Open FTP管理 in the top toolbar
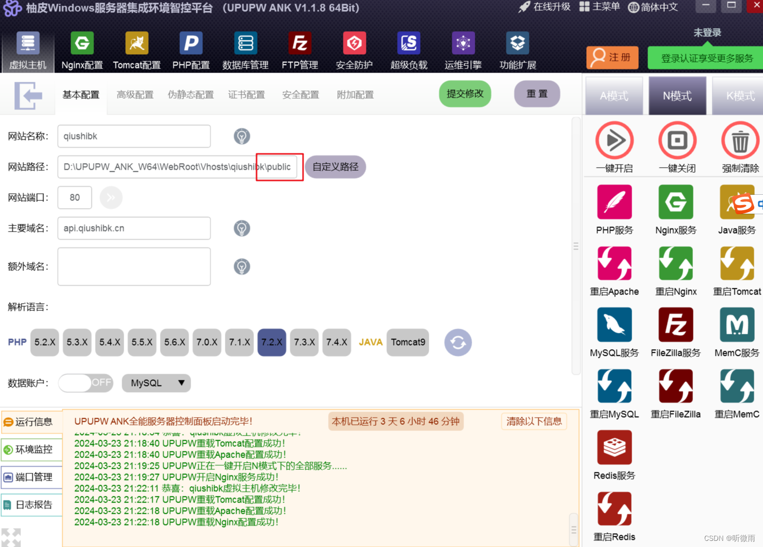The image size is (763, 547). pos(299,51)
